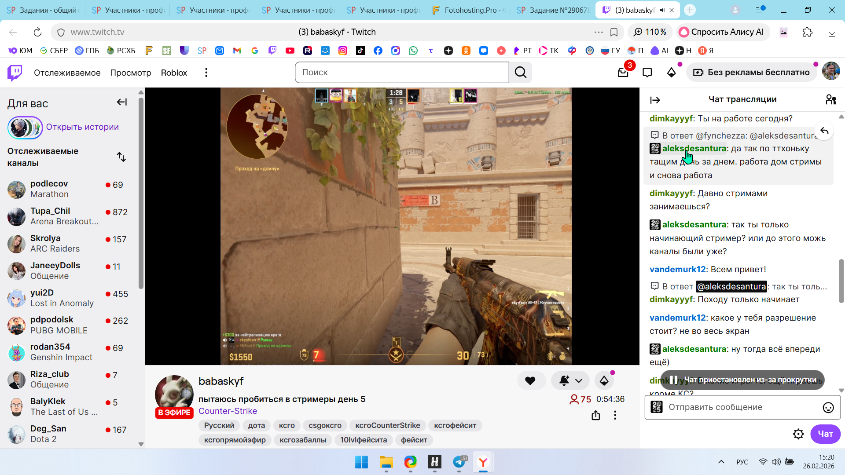Toggle follow heart button for babaskyf

click(x=530, y=381)
